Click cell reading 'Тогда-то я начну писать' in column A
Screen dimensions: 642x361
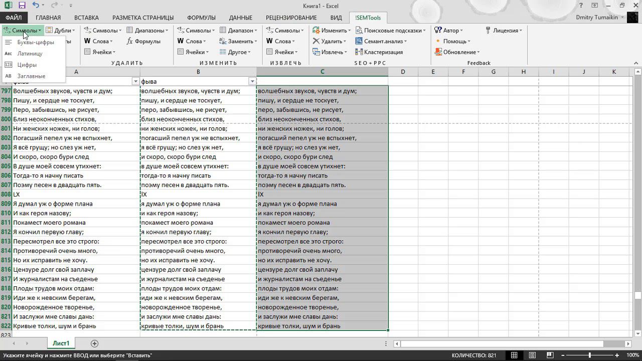[x=76, y=175]
